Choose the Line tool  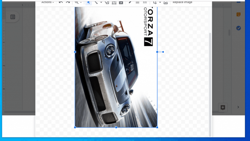[96, 2]
